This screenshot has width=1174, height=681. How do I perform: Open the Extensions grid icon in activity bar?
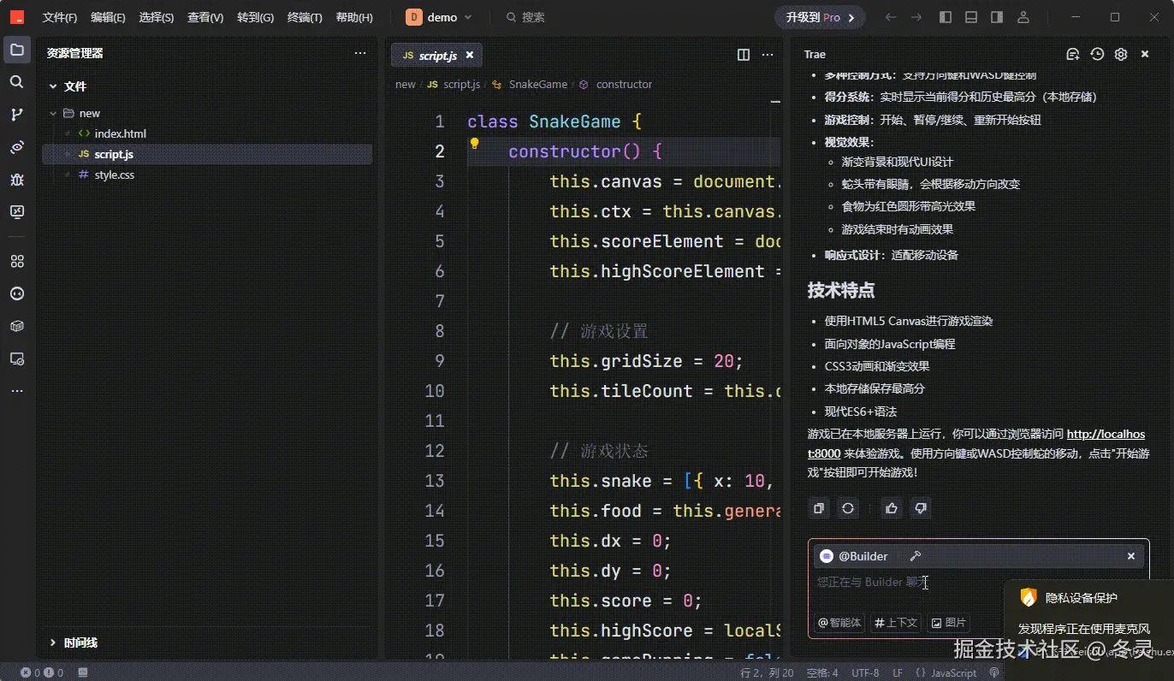[16, 261]
